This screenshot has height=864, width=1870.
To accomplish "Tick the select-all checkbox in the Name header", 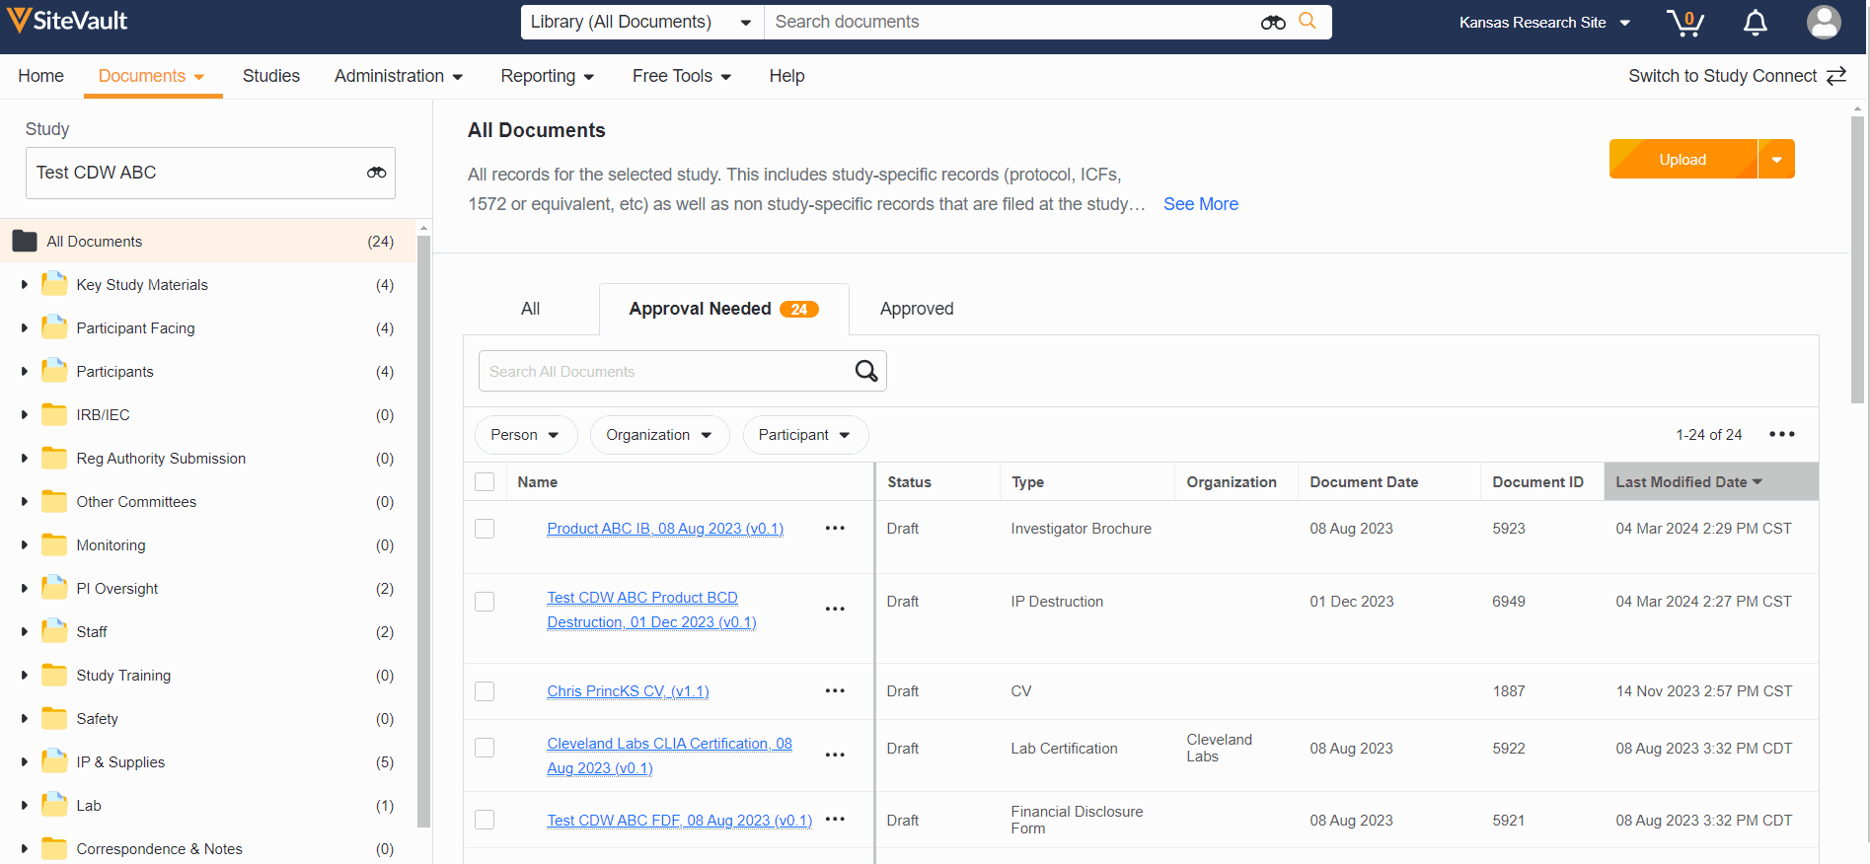I will 485,482.
